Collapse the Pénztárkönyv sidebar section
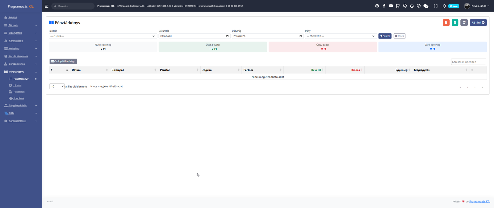This screenshot has width=494, height=208. coord(21,72)
